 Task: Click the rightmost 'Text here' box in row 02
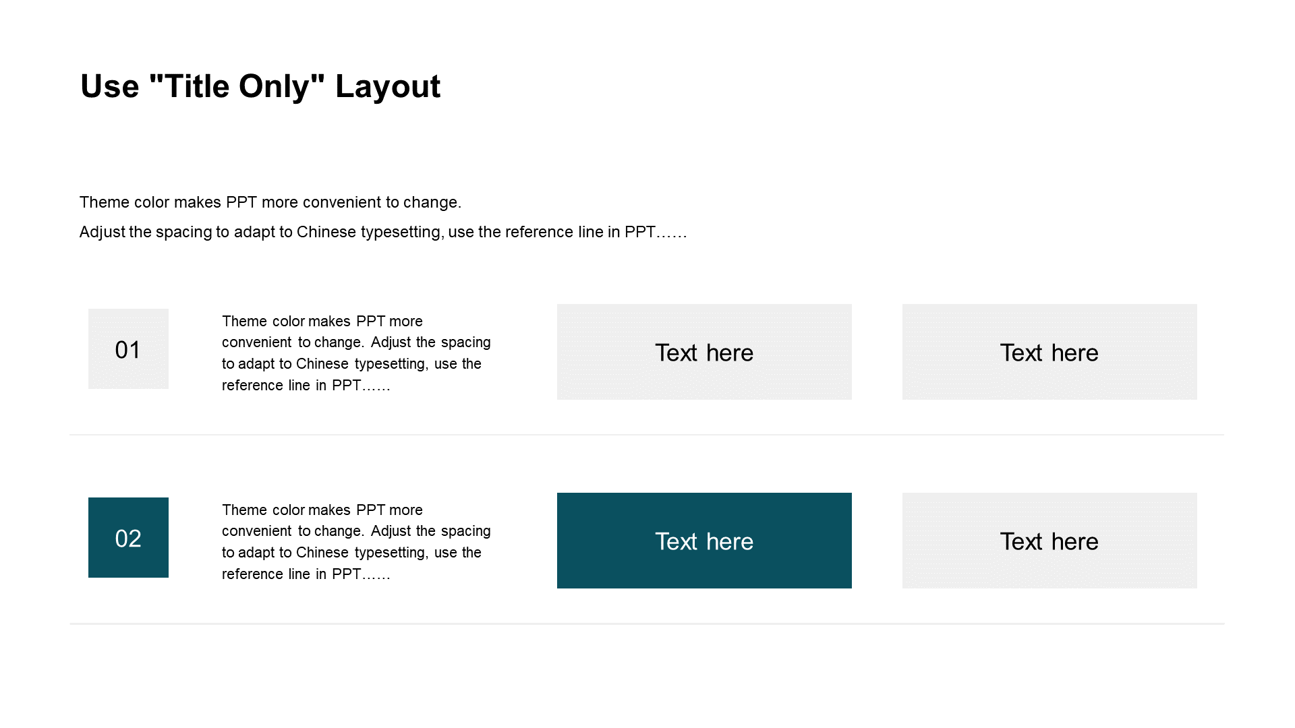1049,541
